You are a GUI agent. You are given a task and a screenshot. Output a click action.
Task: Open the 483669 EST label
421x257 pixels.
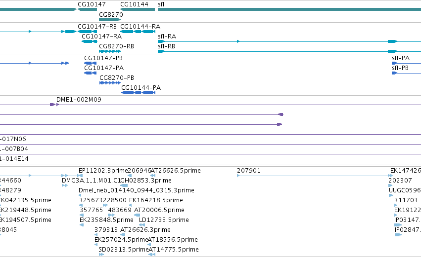click(x=120, y=210)
